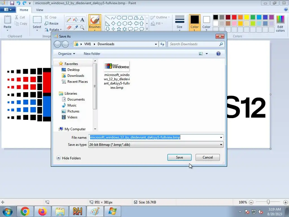
Task: Click Save icon in quick access toolbar
Action: click(x=12, y=3)
